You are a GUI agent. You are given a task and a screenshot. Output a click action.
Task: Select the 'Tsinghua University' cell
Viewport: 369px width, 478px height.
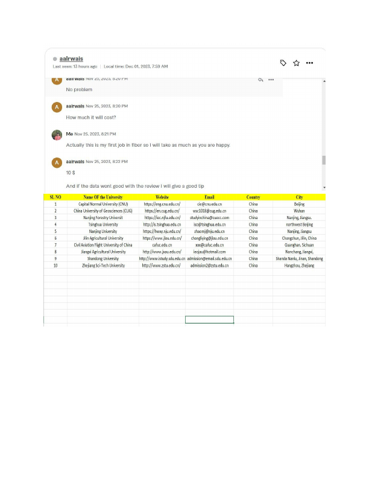(103, 225)
